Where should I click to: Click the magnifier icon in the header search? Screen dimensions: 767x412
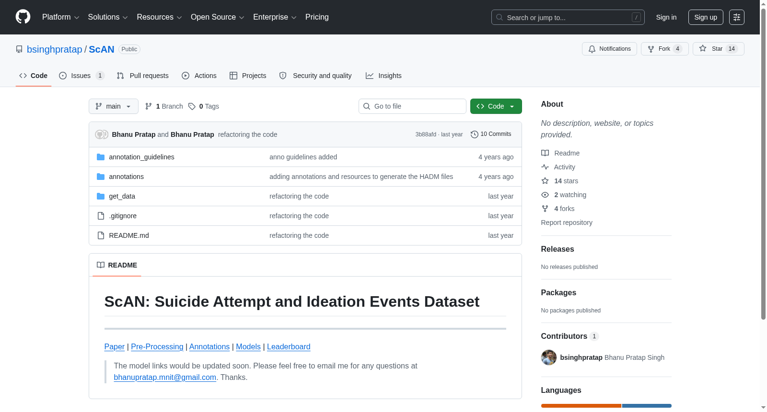pos(500,17)
